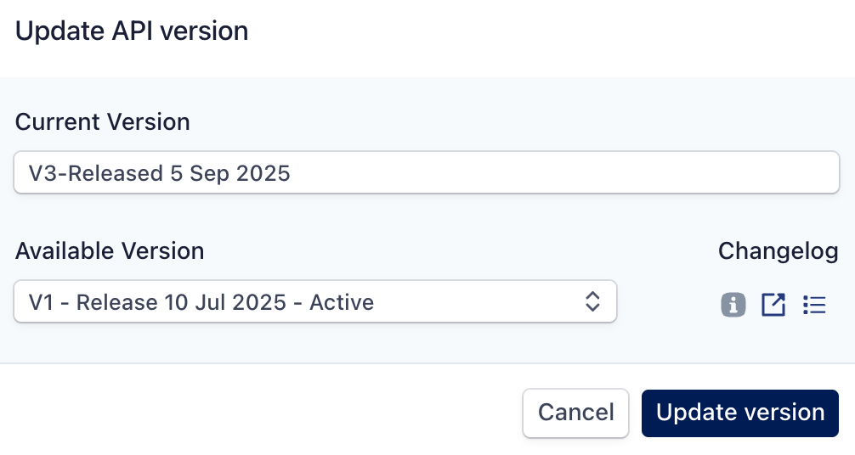Click the Update version button
855x455 pixels.
pyautogui.click(x=740, y=413)
